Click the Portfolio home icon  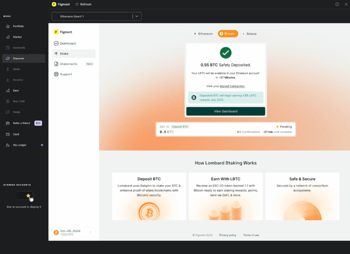pyautogui.click(x=8, y=26)
